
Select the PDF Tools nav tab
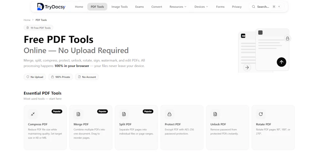pyautogui.click(x=97, y=7)
